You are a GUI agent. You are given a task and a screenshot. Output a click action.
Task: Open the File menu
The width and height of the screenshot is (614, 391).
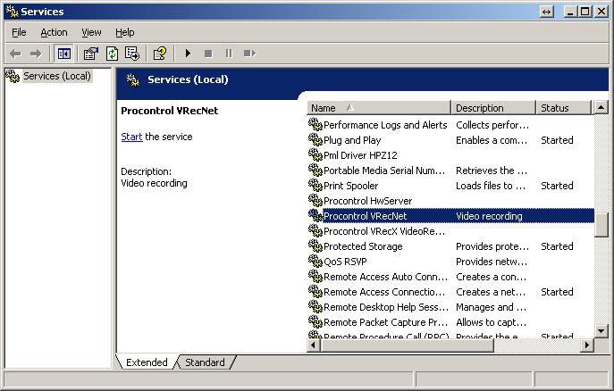[x=19, y=32]
